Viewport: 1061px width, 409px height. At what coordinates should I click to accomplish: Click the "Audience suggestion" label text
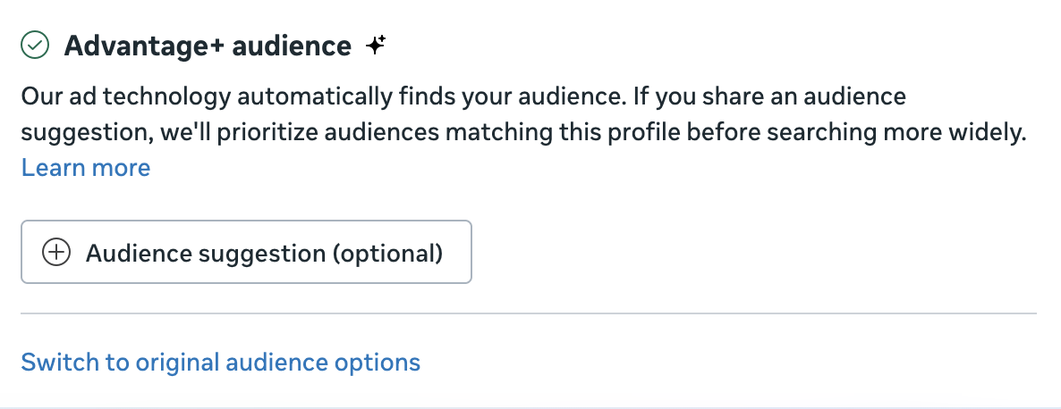pyautogui.click(x=207, y=253)
